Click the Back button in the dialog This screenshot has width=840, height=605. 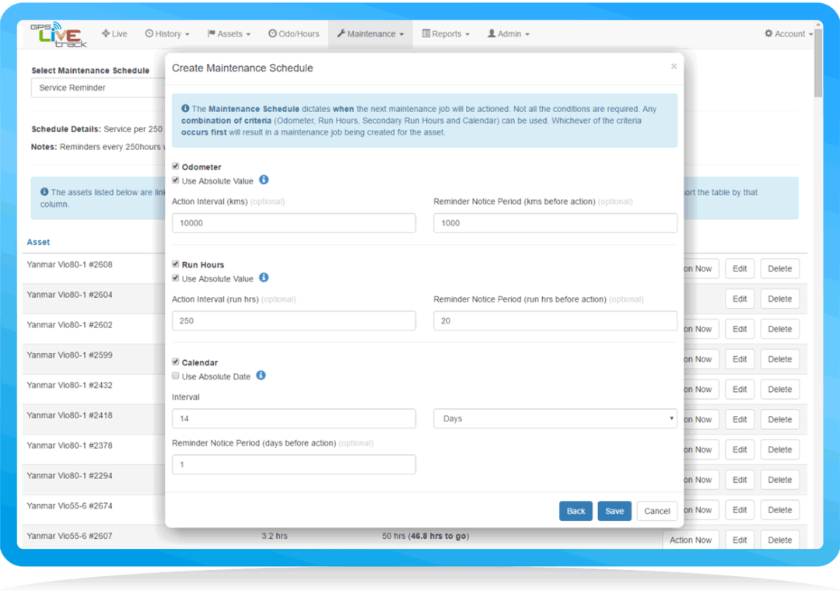pyautogui.click(x=576, y=511)
